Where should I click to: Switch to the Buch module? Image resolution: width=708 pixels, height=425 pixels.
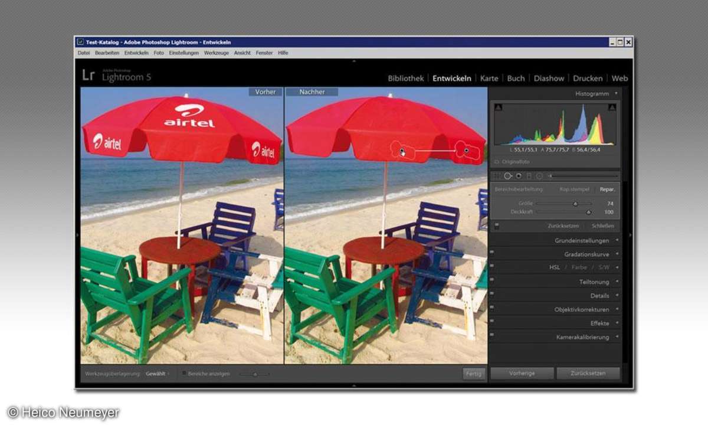516,78
